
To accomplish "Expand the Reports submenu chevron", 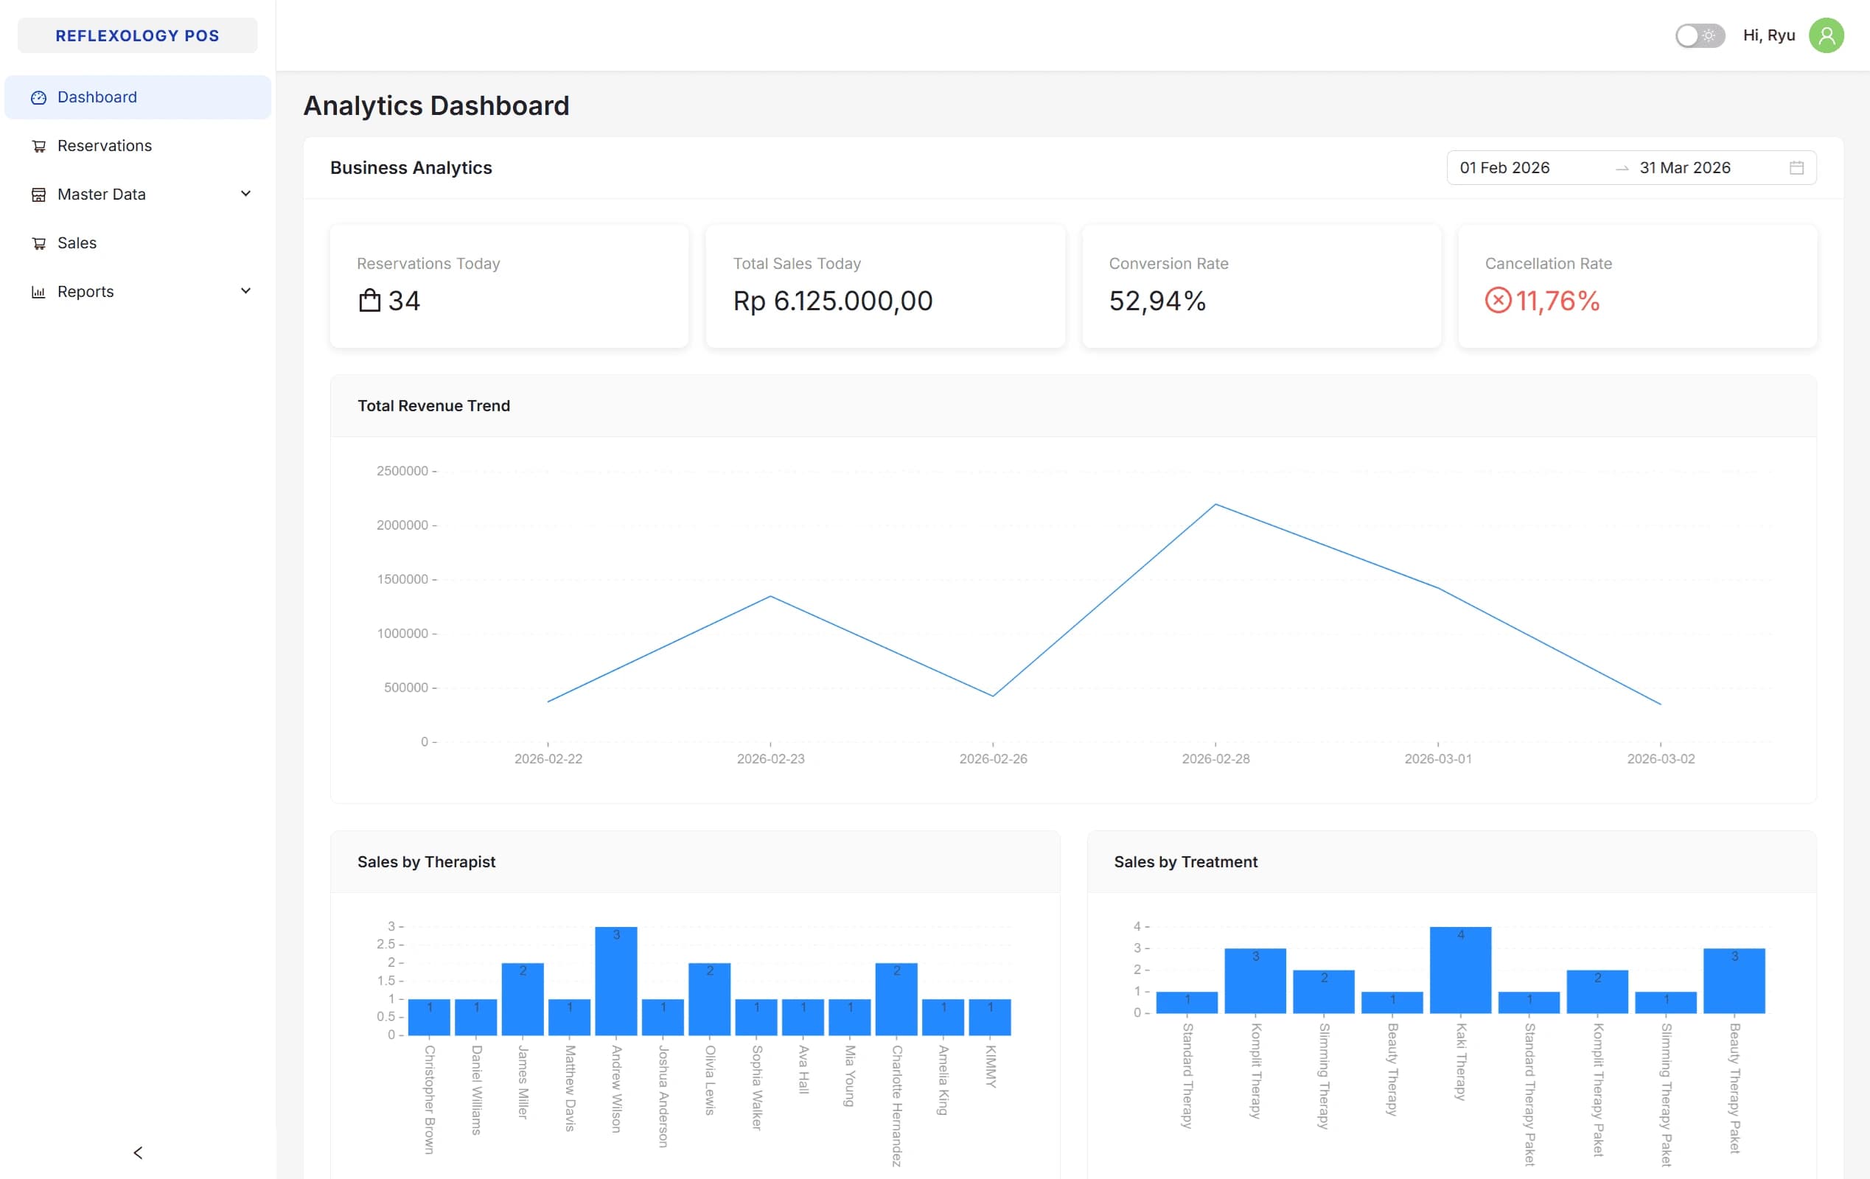I will pyautogui.click(x=245, y=291).
